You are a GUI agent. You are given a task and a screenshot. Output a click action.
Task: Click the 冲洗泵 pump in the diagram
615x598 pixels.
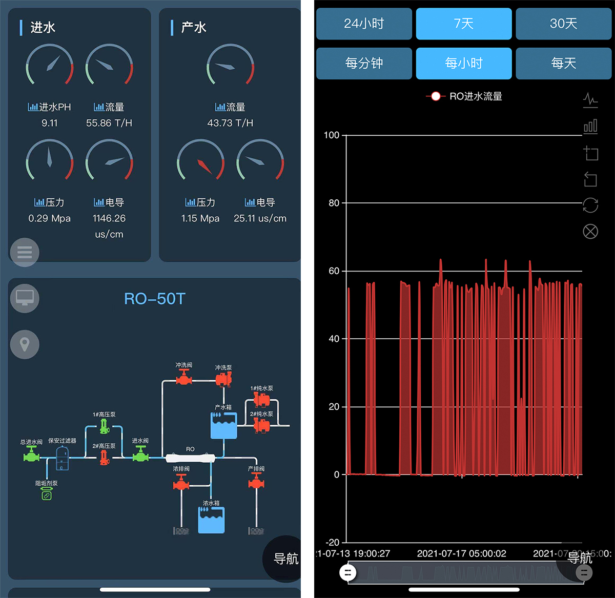coord(223,379)
